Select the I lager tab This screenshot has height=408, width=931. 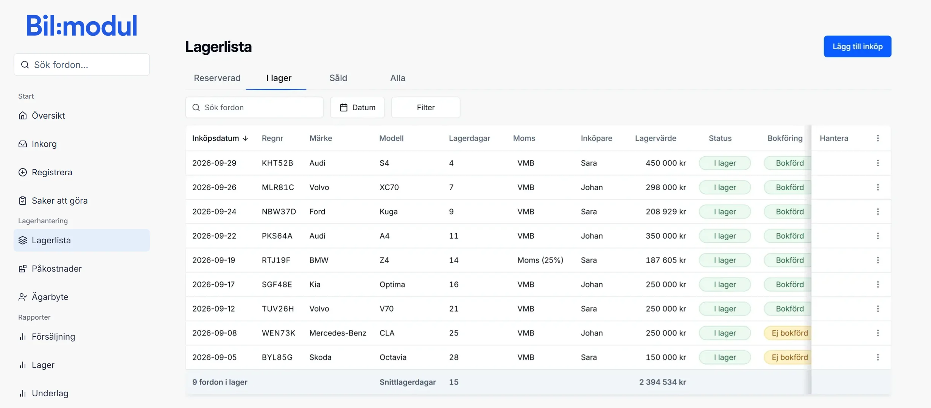tap(279, 78)
